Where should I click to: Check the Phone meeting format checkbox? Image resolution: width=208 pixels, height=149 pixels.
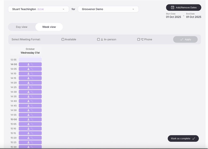(139, 39)
